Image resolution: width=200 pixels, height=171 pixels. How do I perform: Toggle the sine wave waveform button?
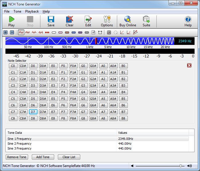21,32
